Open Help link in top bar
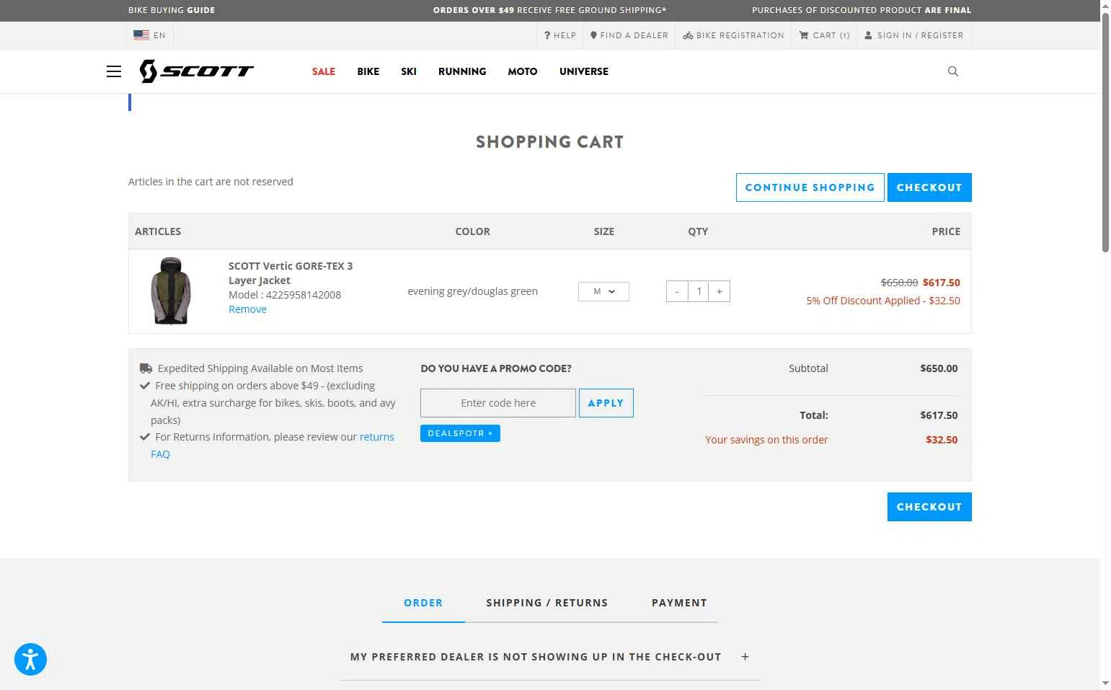The height and width of the screenshot is (690, 1111). pos(560,35)
